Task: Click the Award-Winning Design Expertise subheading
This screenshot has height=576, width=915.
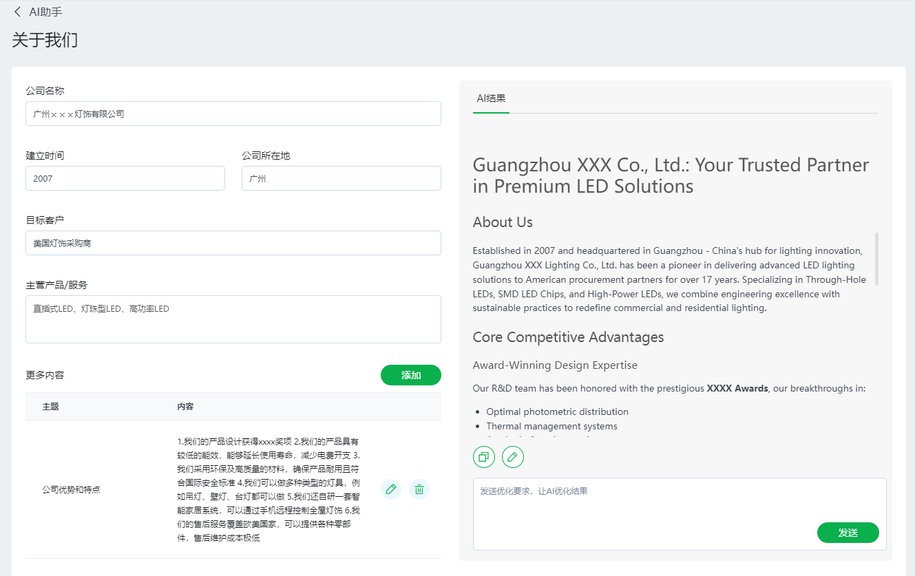Action: click(555, 365)
